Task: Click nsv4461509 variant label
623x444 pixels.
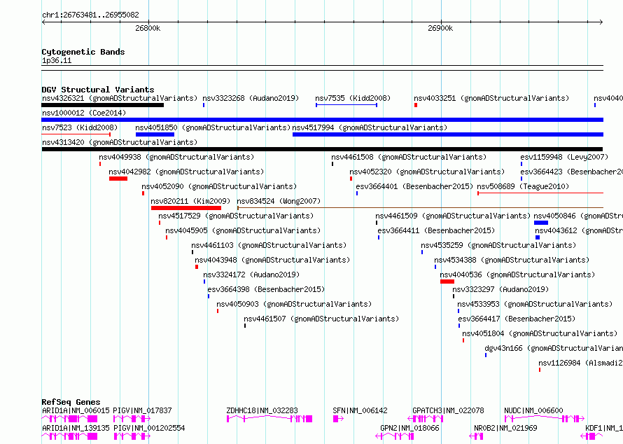Action: (453, 216)
